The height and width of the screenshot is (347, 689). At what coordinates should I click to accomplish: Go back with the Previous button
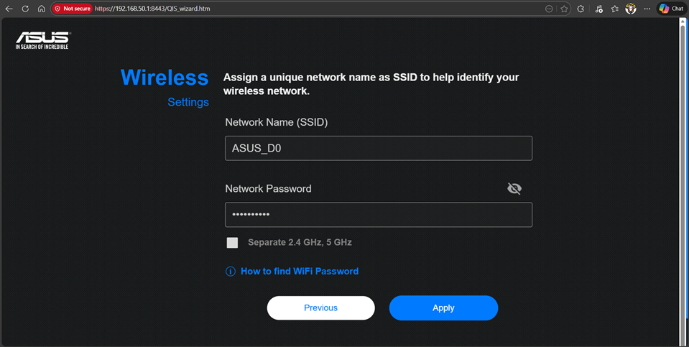(320, 307)
